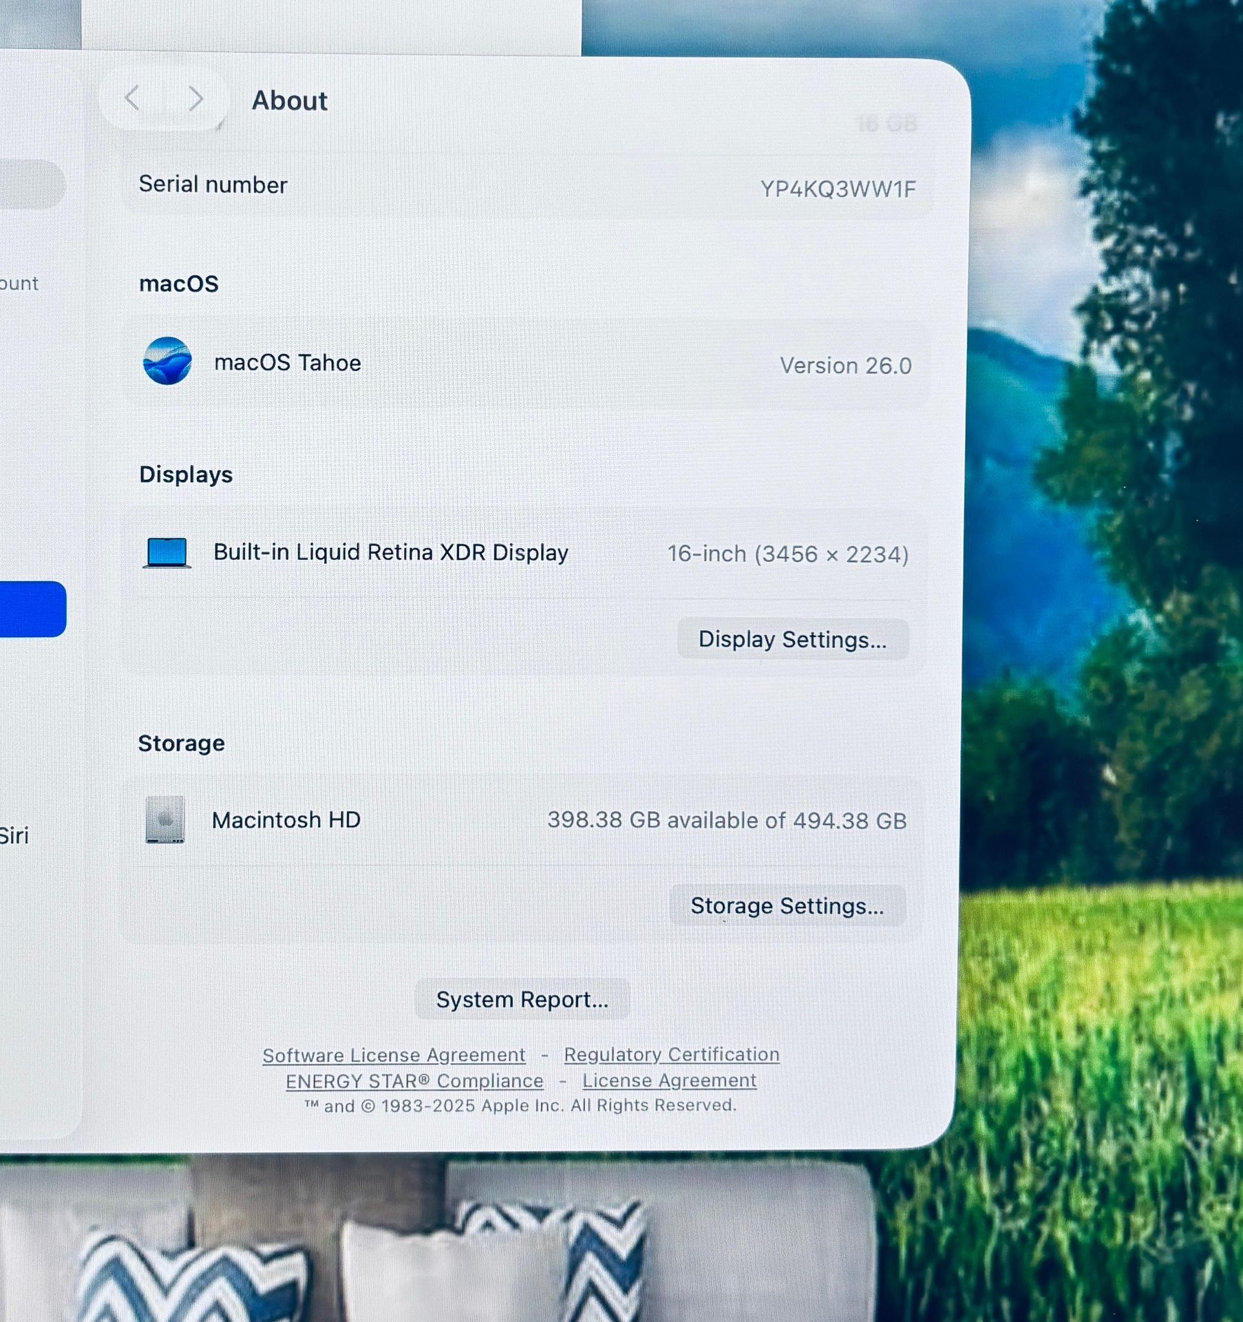Screen dimensions: 1243x1322
Task: Click the laptop display icon
Action: pos(167,553)
